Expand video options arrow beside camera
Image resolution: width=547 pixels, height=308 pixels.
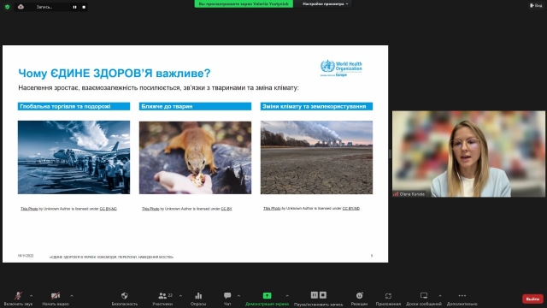pyautogui.click(x=72, y=296)
